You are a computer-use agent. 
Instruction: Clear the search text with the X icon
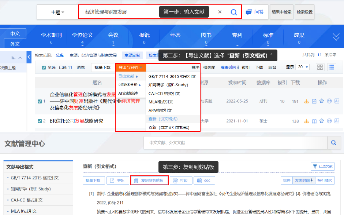220,12
